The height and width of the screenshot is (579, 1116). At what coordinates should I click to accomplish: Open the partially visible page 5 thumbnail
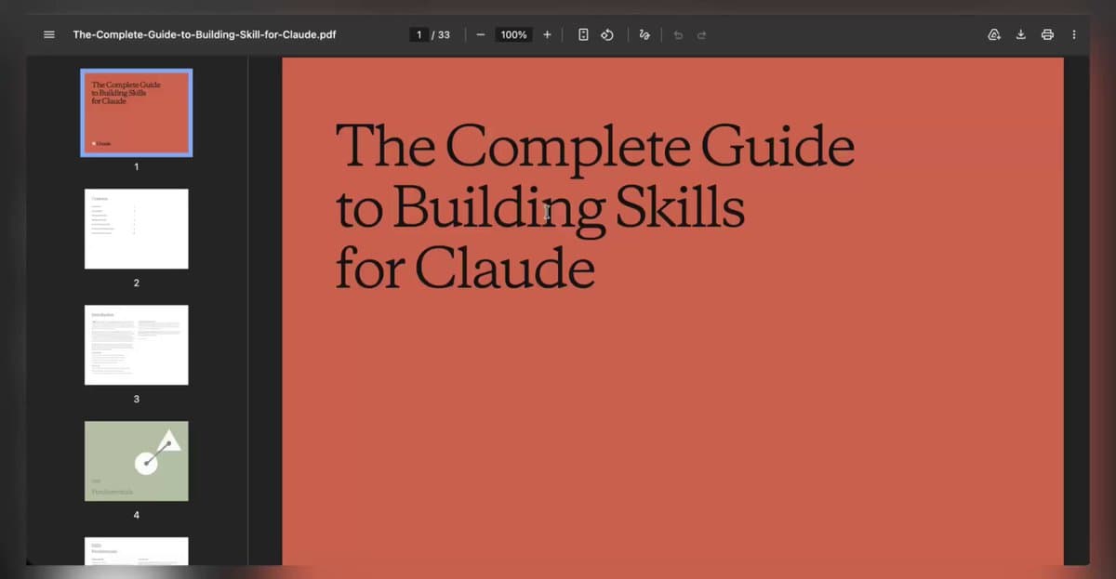137,550
